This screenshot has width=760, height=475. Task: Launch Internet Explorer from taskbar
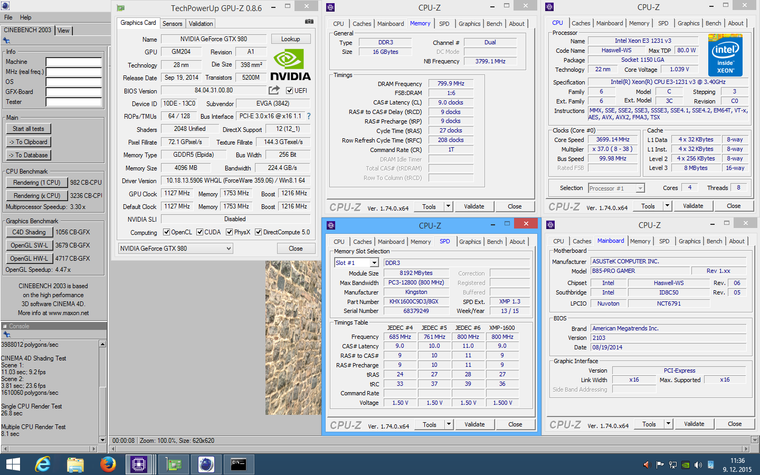[43, 464]
